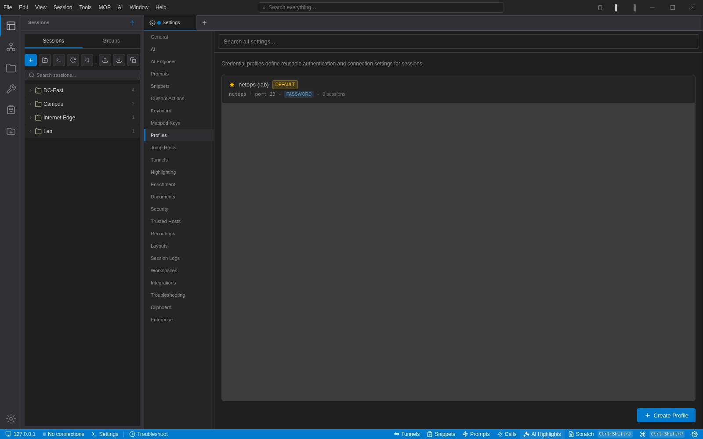Click the Search all settings field
Image resolution: width=703 pixels, height=439 pixels.
(x=458, y=42)
